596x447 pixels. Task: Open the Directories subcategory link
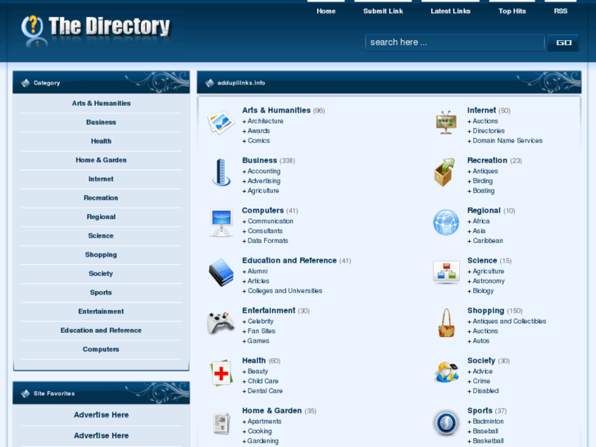tap(489, 131)
